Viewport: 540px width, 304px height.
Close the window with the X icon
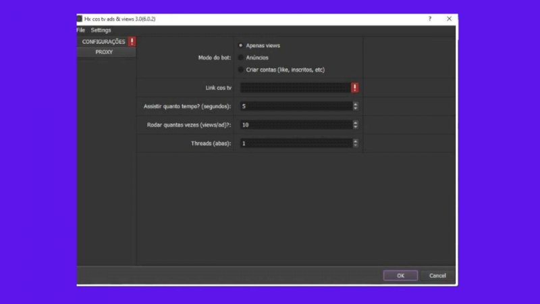(x=449, y=19)
